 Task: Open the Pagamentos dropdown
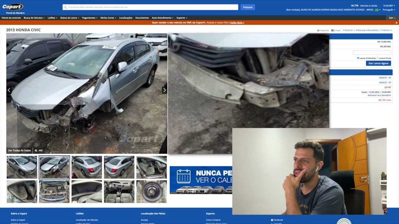tap(90, 18)
